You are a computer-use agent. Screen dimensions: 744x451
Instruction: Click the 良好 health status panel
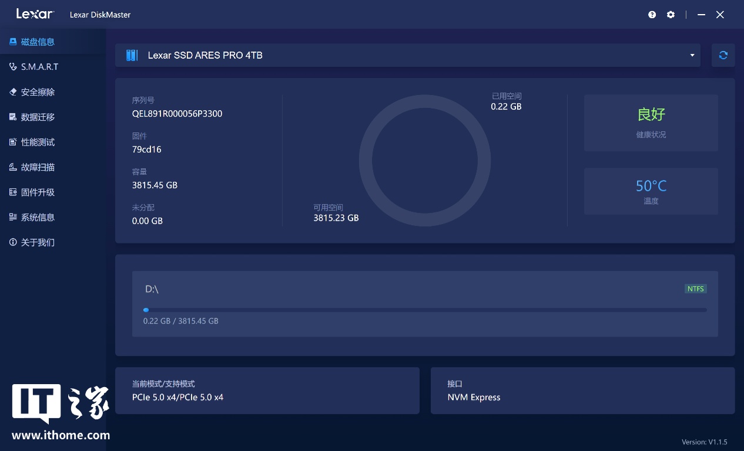pos(651,123)
